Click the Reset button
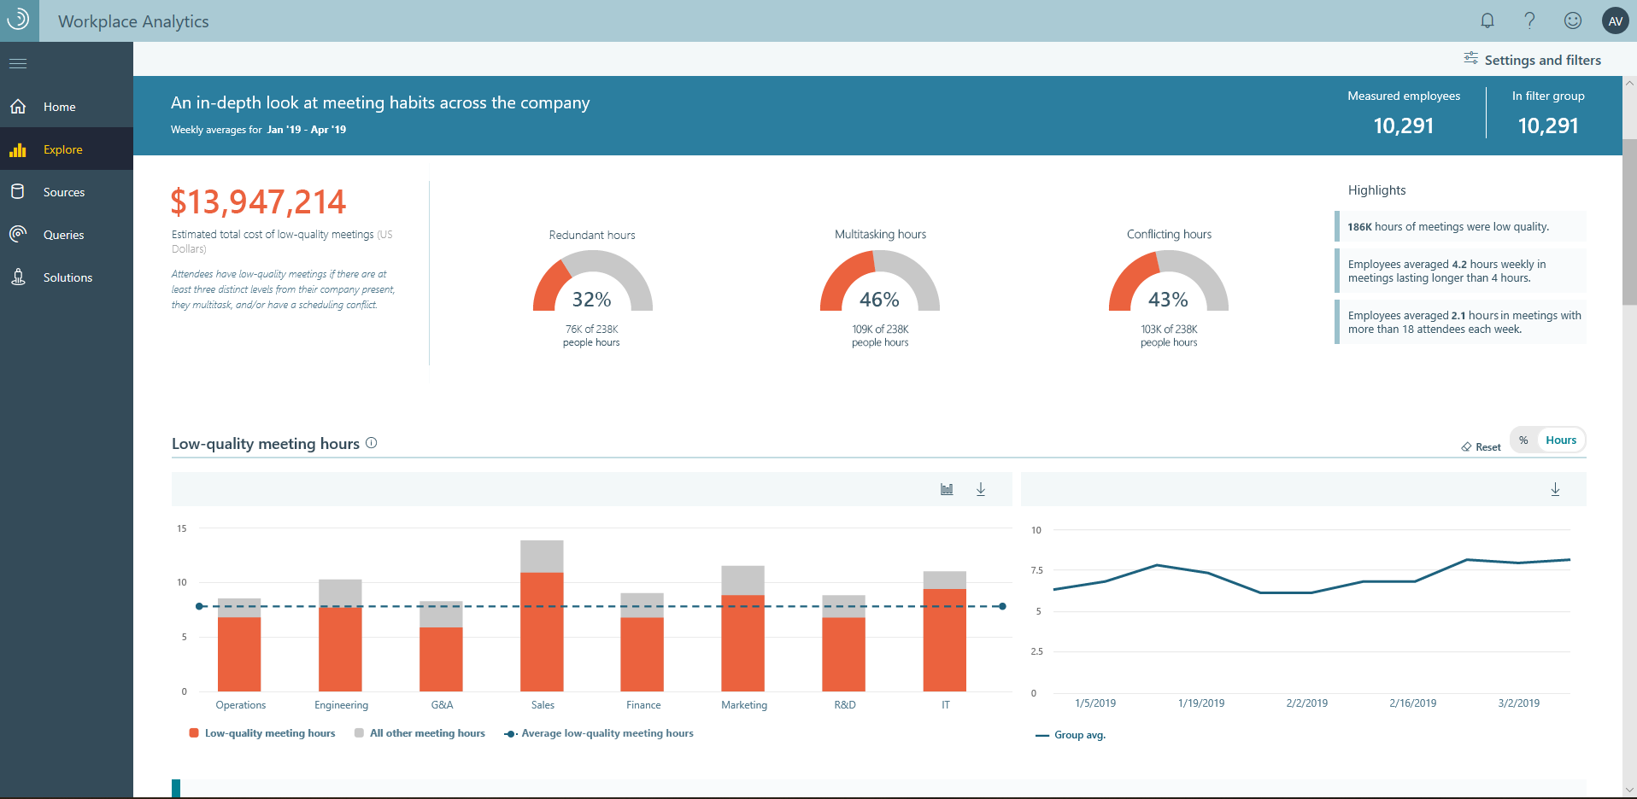 [1481, 447]
